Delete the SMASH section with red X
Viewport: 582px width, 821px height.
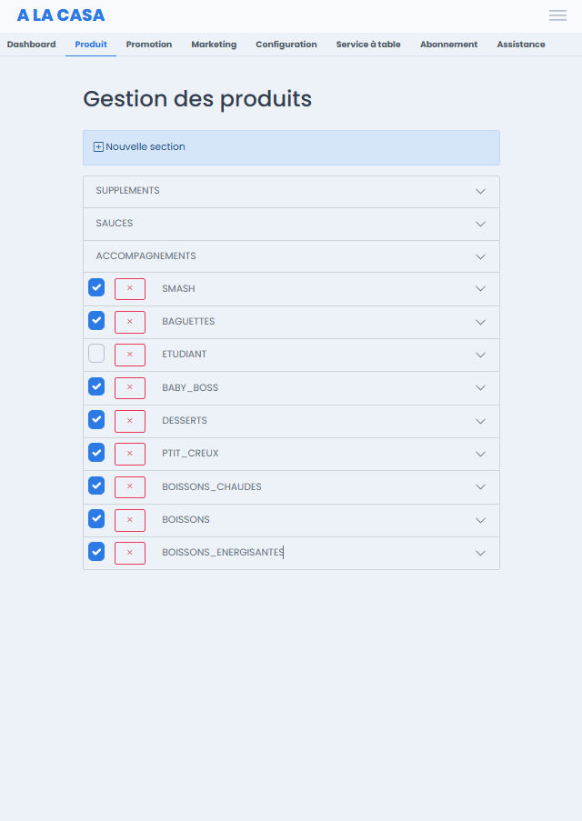(x=130, y=289)
